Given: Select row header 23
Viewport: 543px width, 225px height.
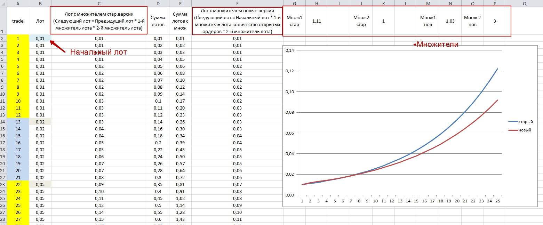Looking at the screenshot, I should point(3,184).
